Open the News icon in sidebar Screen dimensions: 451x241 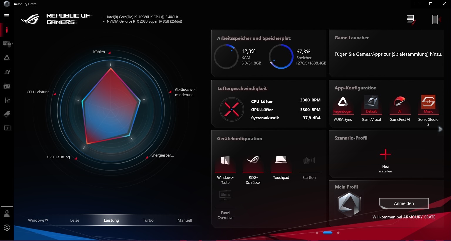pos(7,128)
